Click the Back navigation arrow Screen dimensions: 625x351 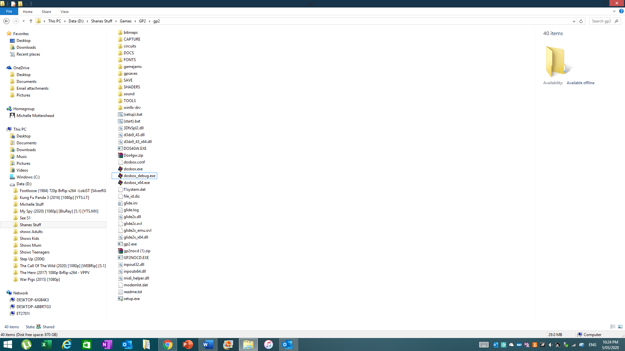pos(6,21)
